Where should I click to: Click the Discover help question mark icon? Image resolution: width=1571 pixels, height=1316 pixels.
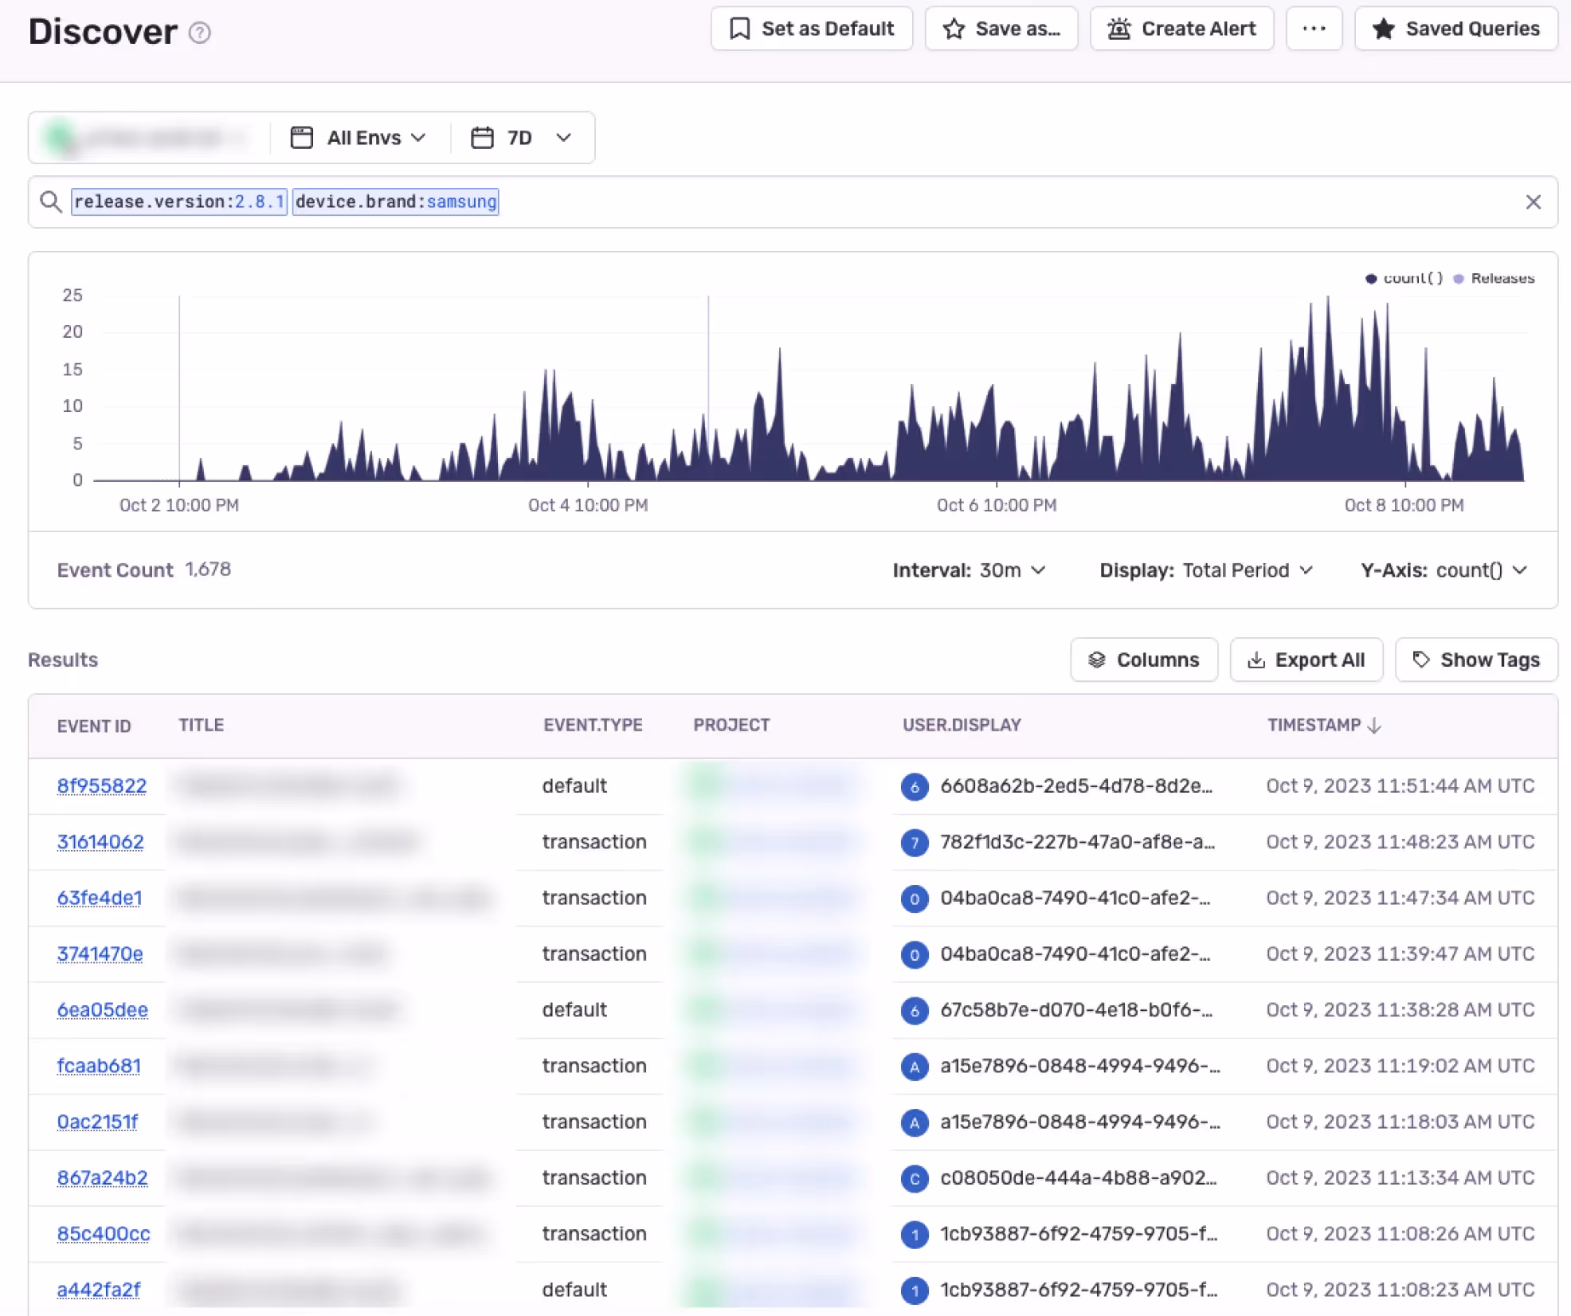click(200, 33)
